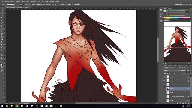192x108 pixels.
Task: Choose the diamond gradient style icon
Action: (x=29, y=4)
